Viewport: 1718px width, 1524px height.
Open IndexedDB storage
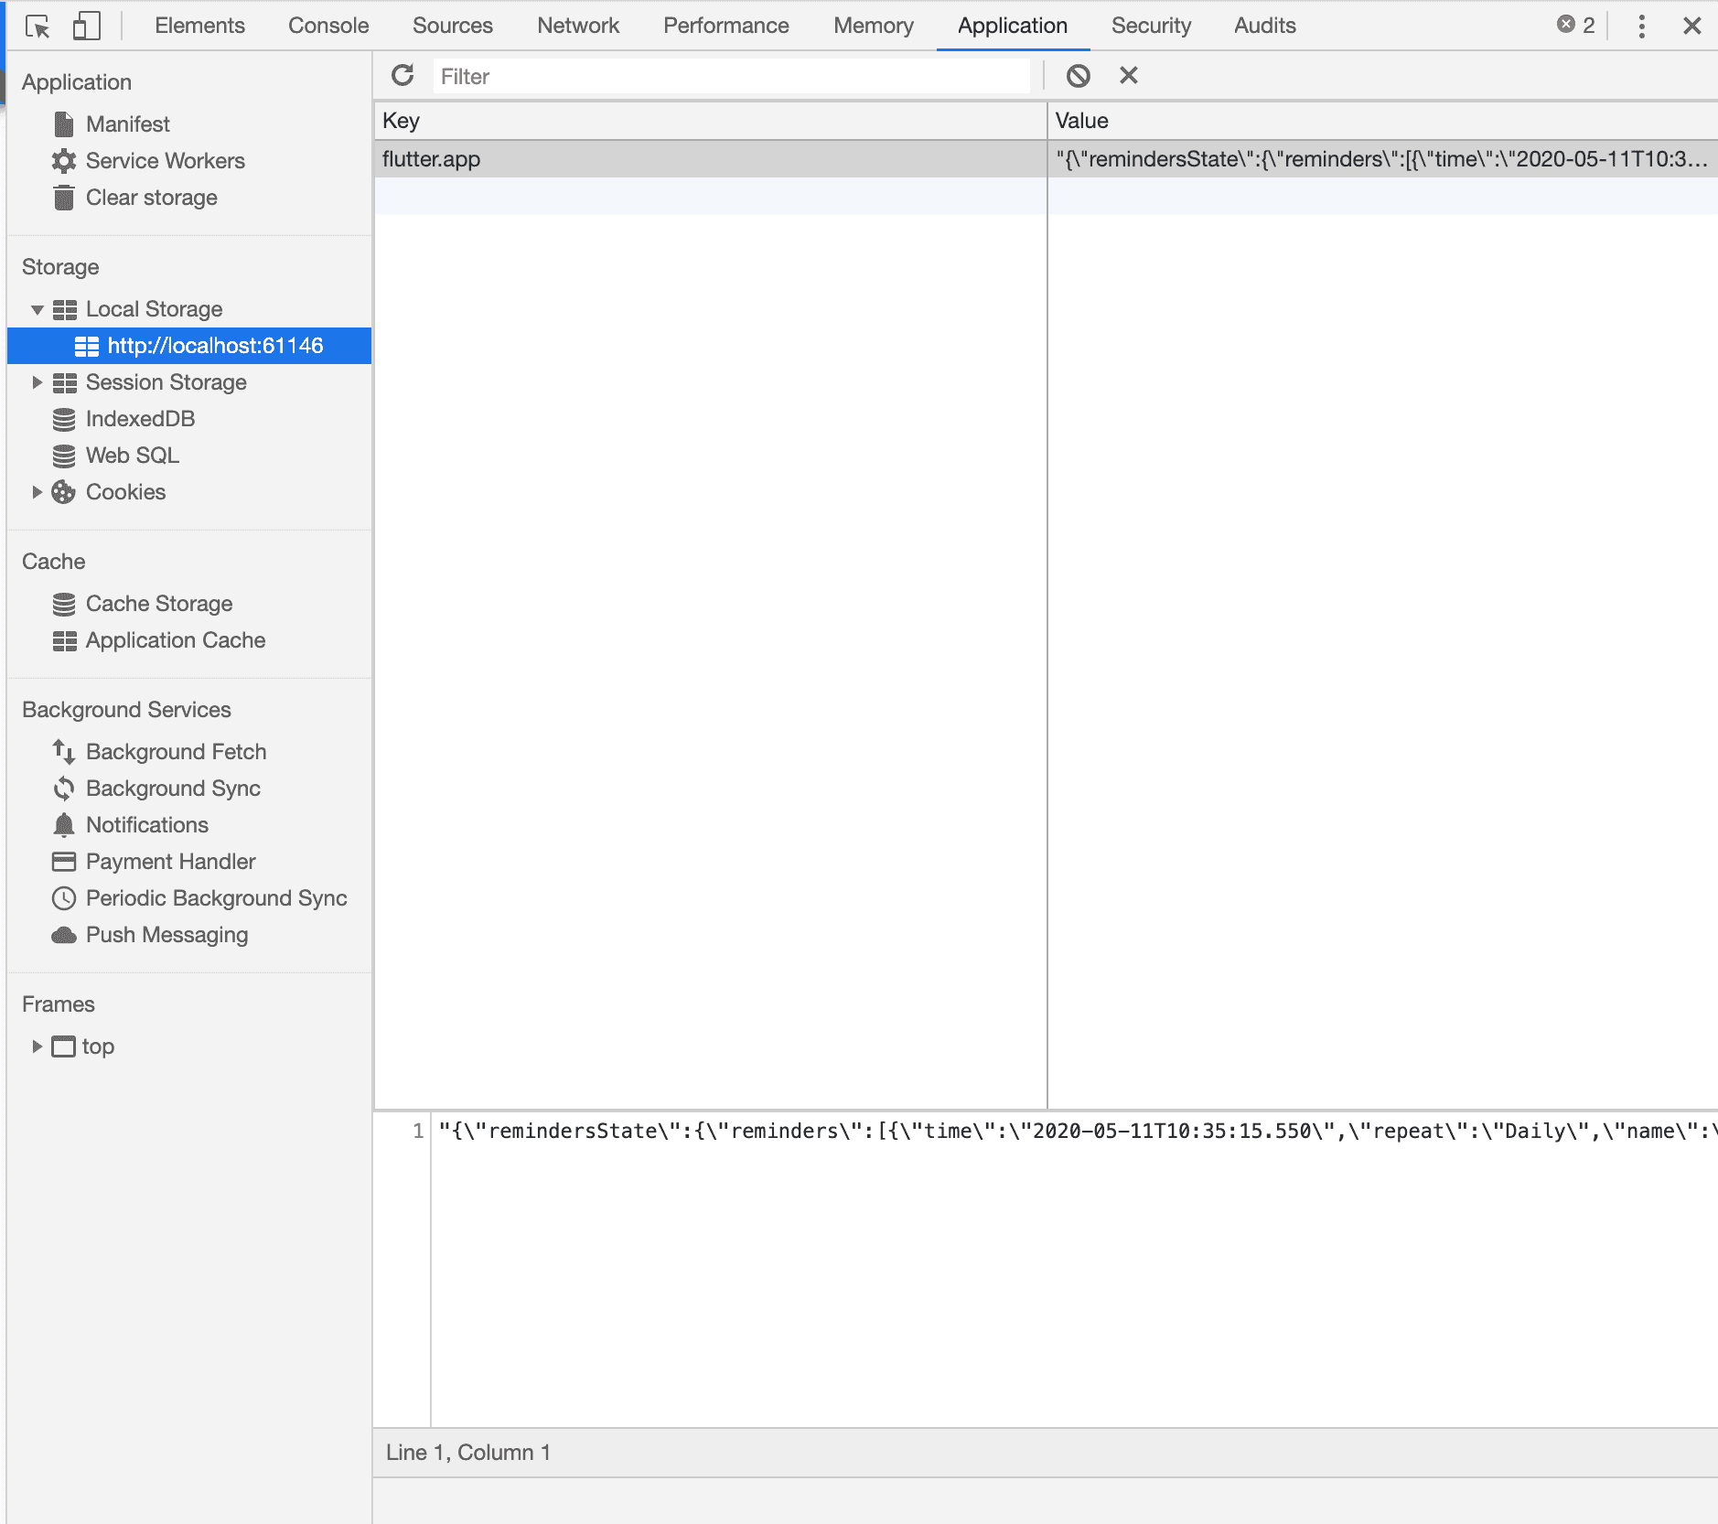point(140,418)
